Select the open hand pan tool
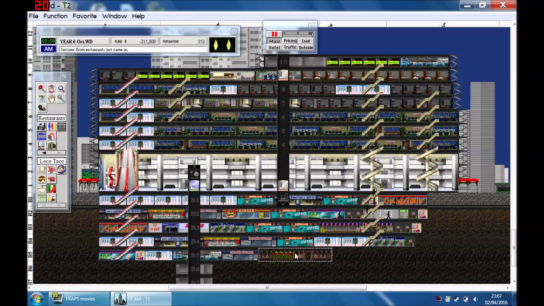The height and width of the screenshot is (306, 544). (51, 99)
